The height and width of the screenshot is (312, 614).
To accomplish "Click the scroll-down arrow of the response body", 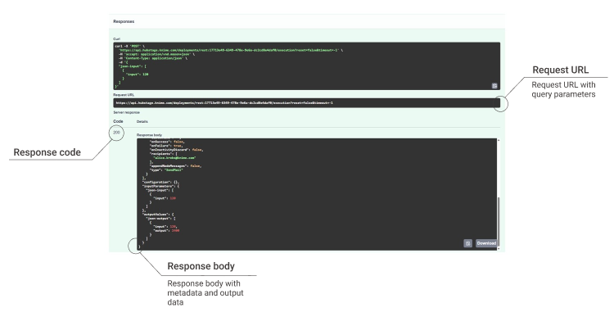I will point(499,249).
